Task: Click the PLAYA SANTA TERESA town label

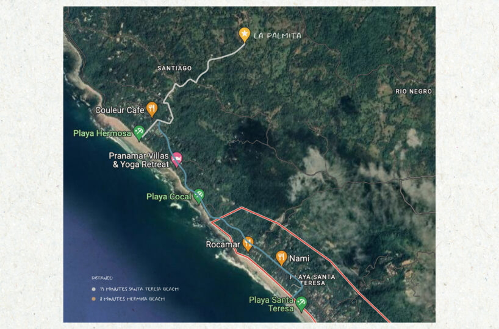Action: click(x=312, y=280)
